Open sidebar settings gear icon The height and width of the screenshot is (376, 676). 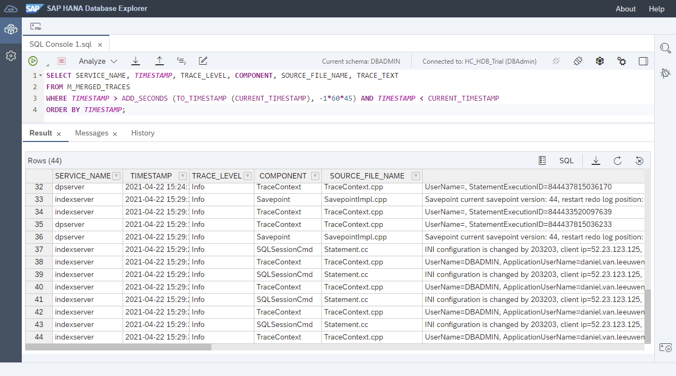(11, 56)
